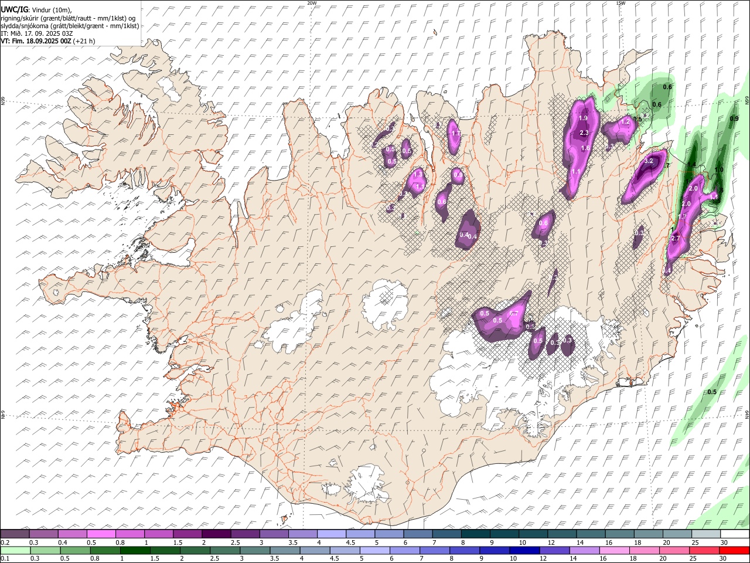Viewport: 750px width, 563px height.
Task: Click the crimson 25–30 rain legend swatch
Action: [x=705, y=551]
